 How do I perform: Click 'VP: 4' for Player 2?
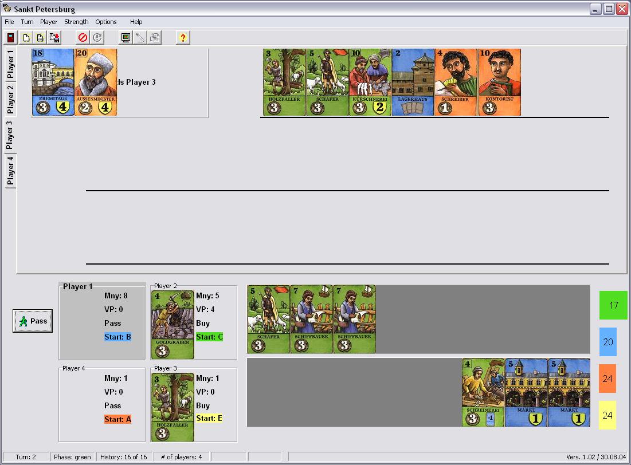pyautogui.click(x=205, y=309)
